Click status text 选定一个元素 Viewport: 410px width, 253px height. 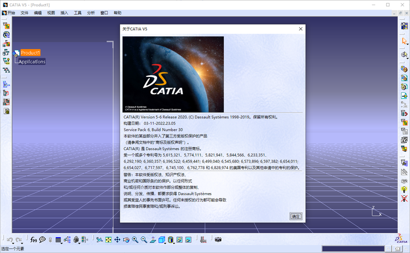(13, 248)
